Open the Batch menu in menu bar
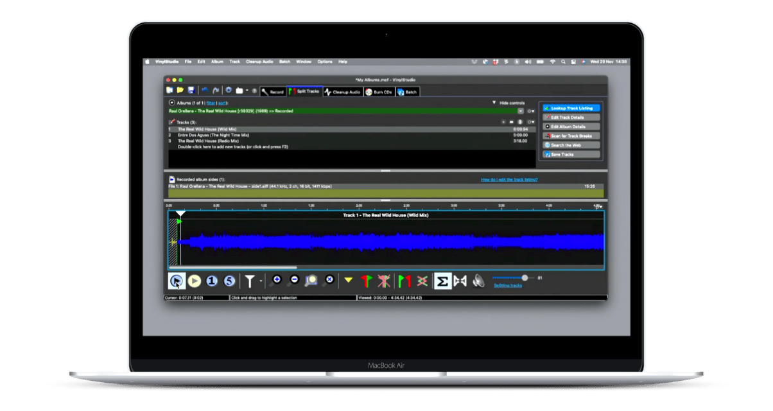Screen dimensions: 773x411 [284, 62]
